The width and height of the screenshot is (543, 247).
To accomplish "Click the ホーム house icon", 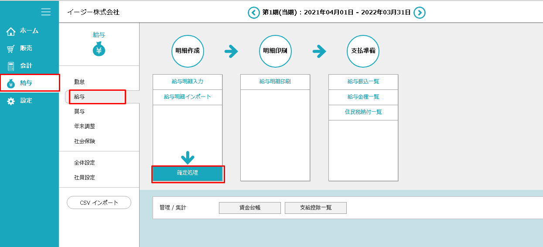I will point(11,31).
